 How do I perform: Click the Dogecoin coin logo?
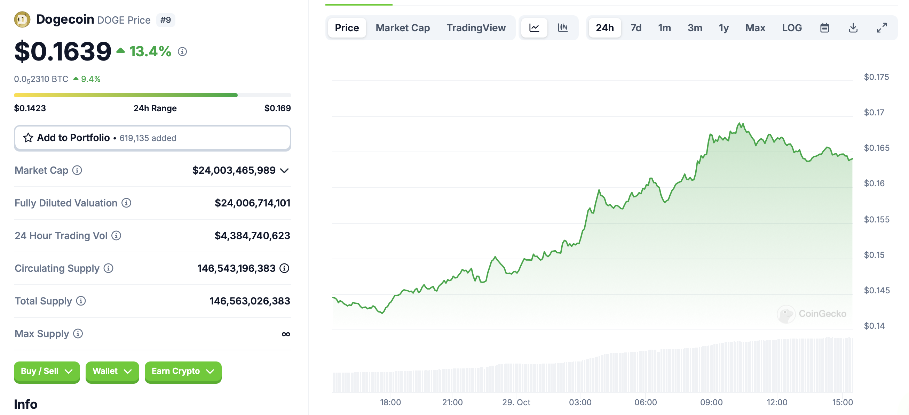click(22, 19)
